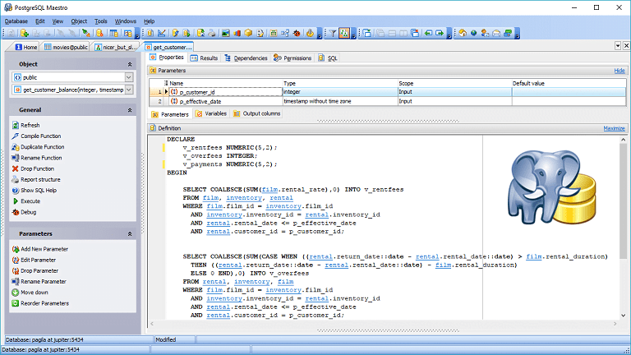Screen dimensions: 631x355
Task: Switch to the Output columns tab
Action: (256, 113)
